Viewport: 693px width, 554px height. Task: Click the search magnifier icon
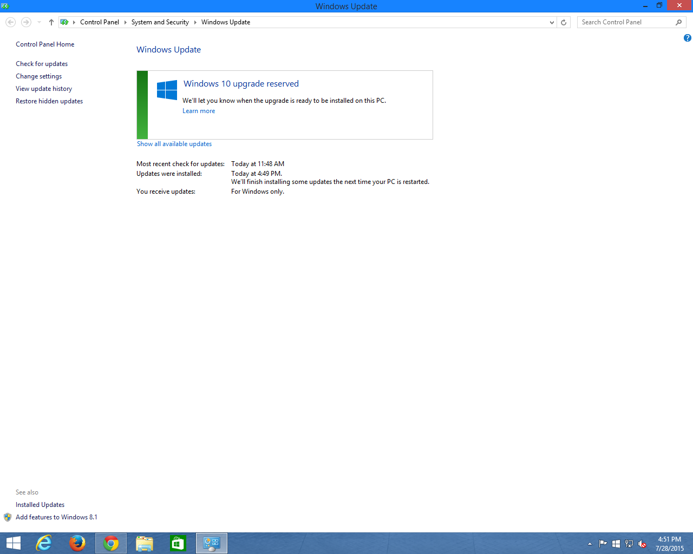tap(679, 22)
